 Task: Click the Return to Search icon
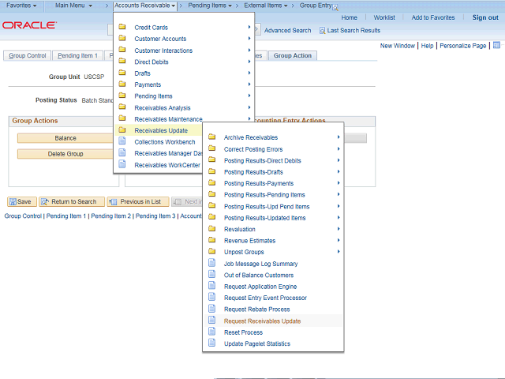click(x=45, y=201)
